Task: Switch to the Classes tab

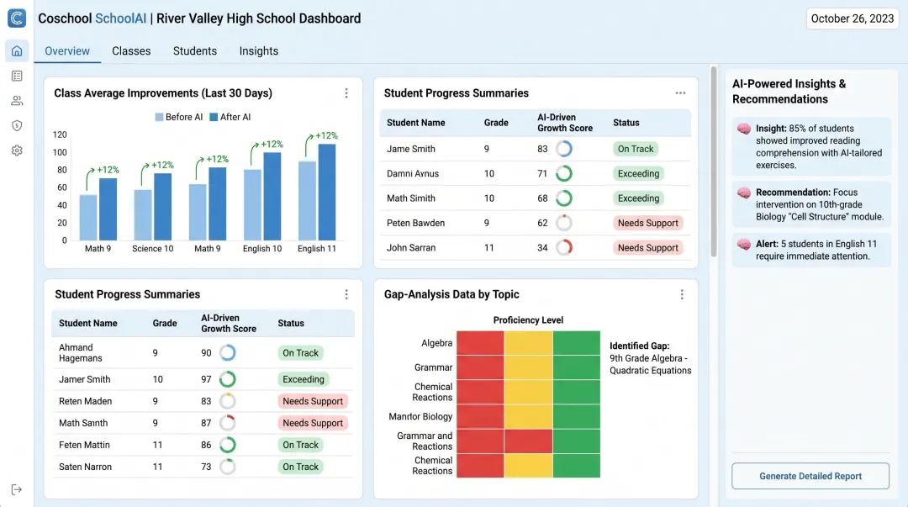Action: [x=131, y=51]
